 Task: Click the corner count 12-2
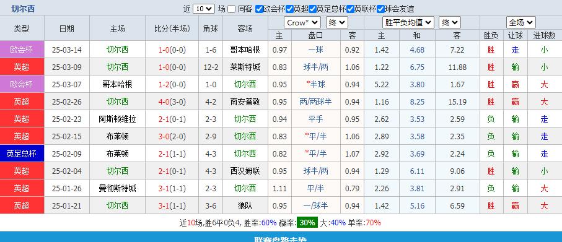(211, 67)
